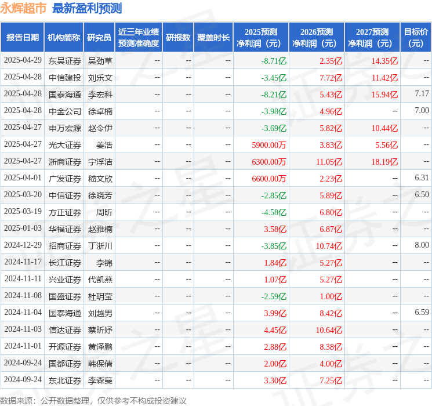
Task: Click the 中信证券 institution cell
Action: (x=65, y=195)
